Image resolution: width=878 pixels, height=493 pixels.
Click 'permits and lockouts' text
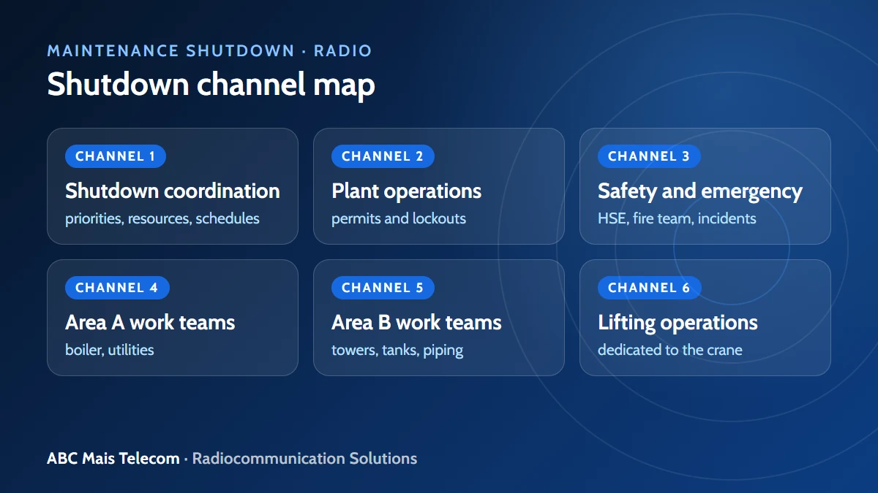coord(399,218)
